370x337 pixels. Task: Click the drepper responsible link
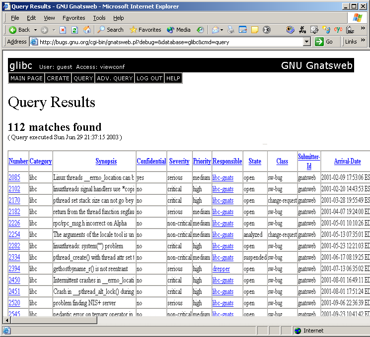coord(221,269)
